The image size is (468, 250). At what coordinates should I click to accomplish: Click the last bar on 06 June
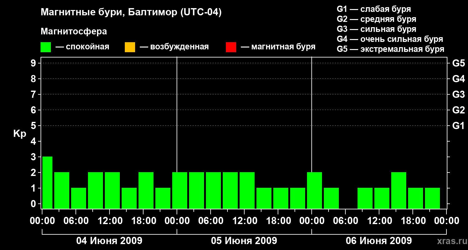pyautogui.click(x=432, y=198)
